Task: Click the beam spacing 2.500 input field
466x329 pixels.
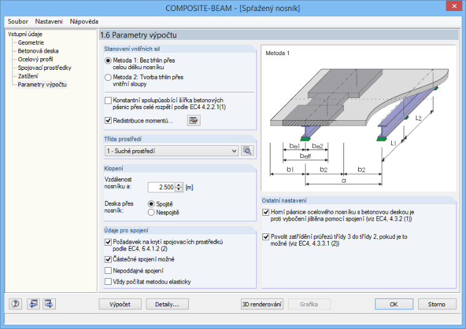Action: click(x=162, y=187)
